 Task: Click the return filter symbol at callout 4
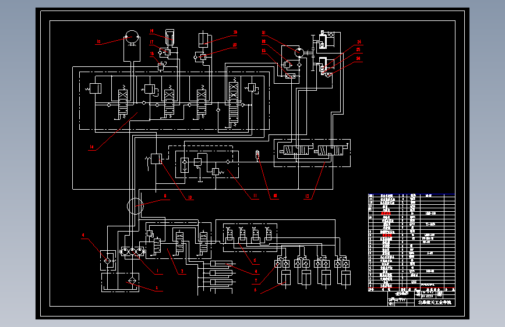108,260
